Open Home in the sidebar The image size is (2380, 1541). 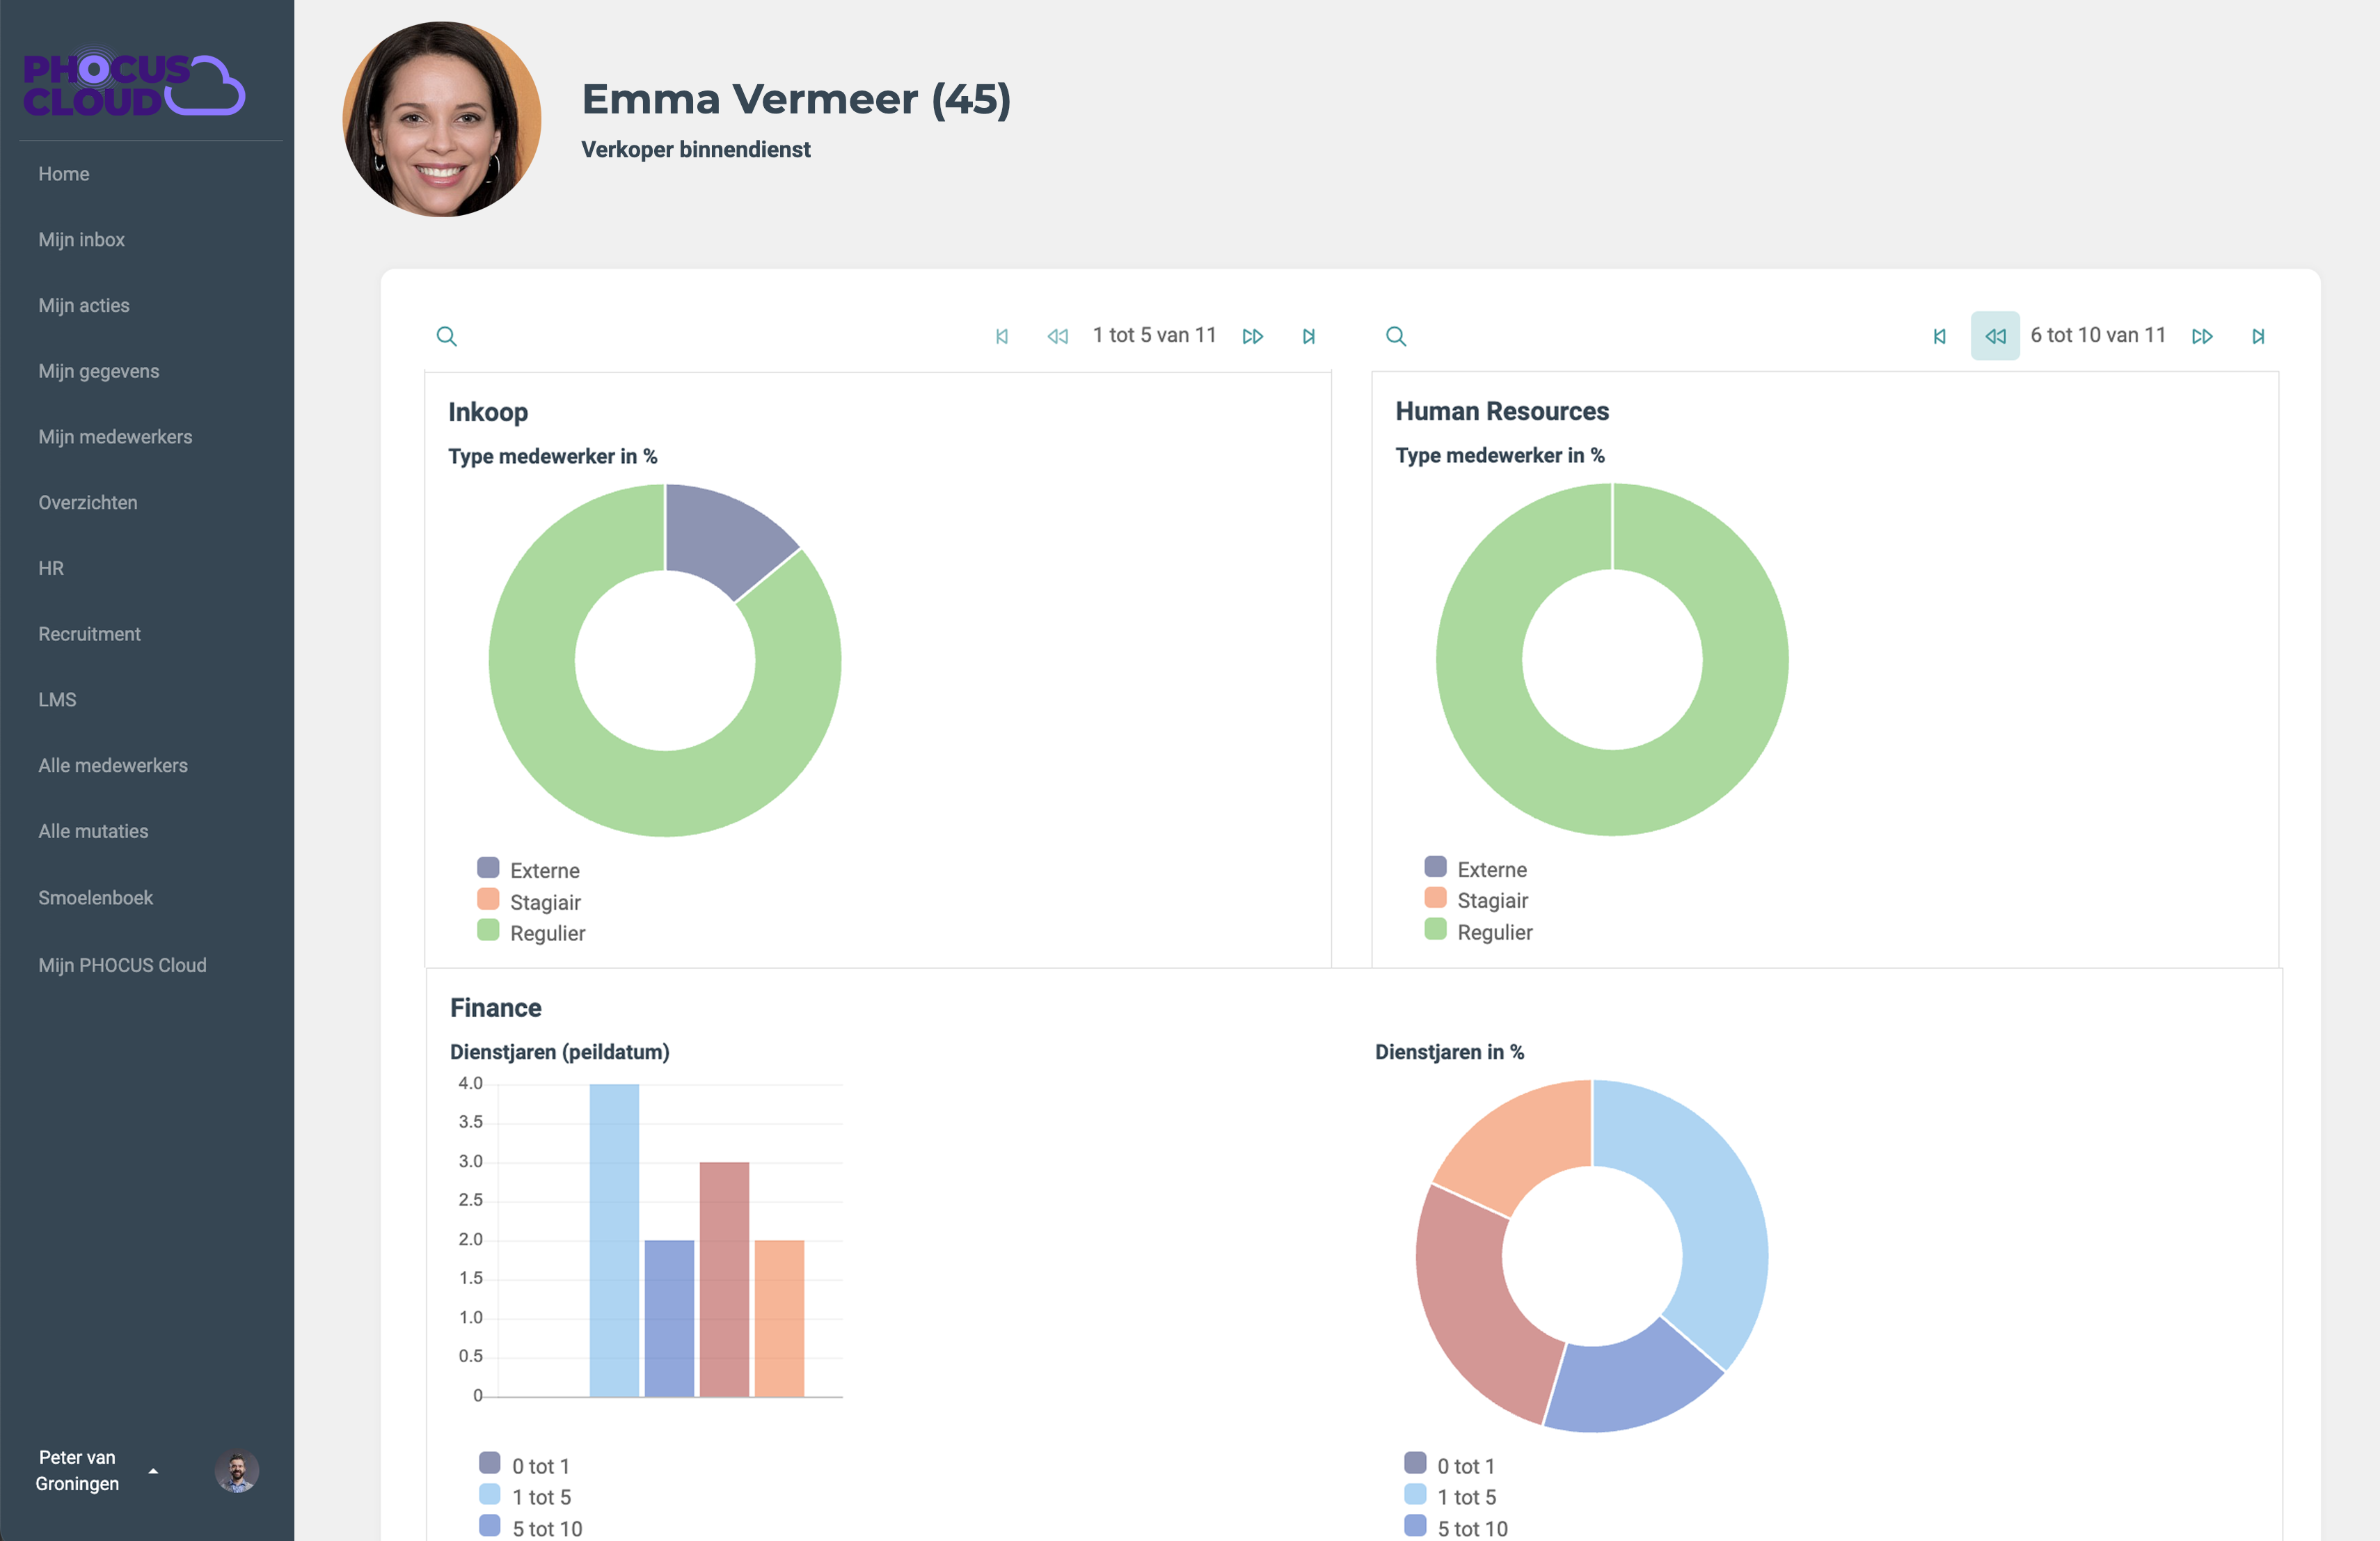coord(64,174)
